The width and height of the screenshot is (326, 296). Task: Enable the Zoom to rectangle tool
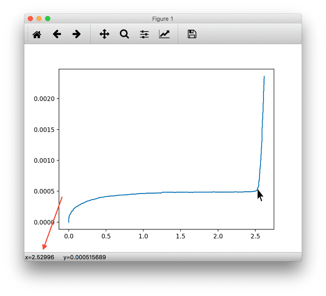click(124, 34)
